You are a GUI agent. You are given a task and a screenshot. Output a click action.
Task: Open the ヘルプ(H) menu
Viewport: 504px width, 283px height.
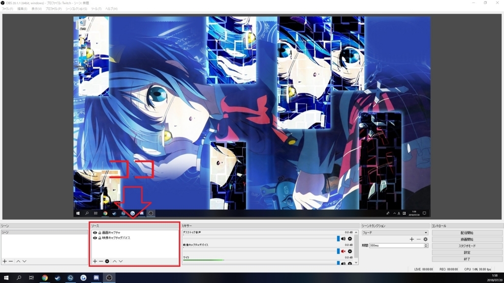[x=112, y=9]
